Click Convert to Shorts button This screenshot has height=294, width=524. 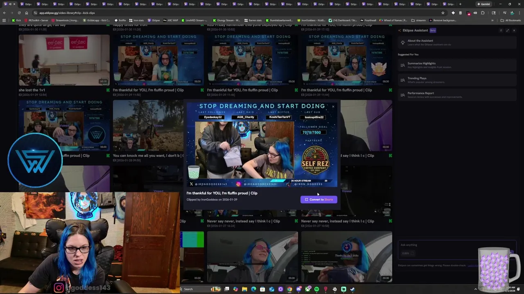318,200
